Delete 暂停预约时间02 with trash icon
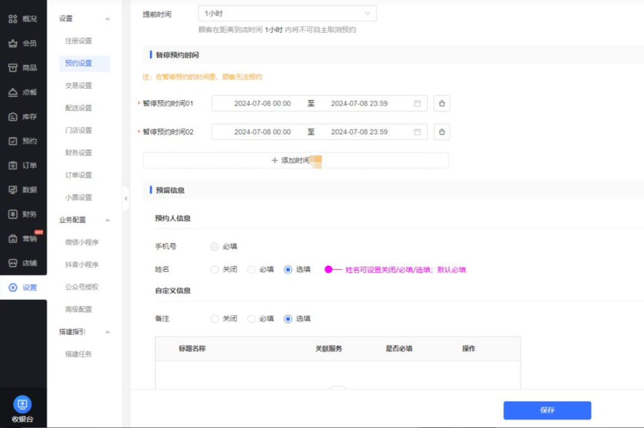Screen dimensions: 644x428 [441, 132]
